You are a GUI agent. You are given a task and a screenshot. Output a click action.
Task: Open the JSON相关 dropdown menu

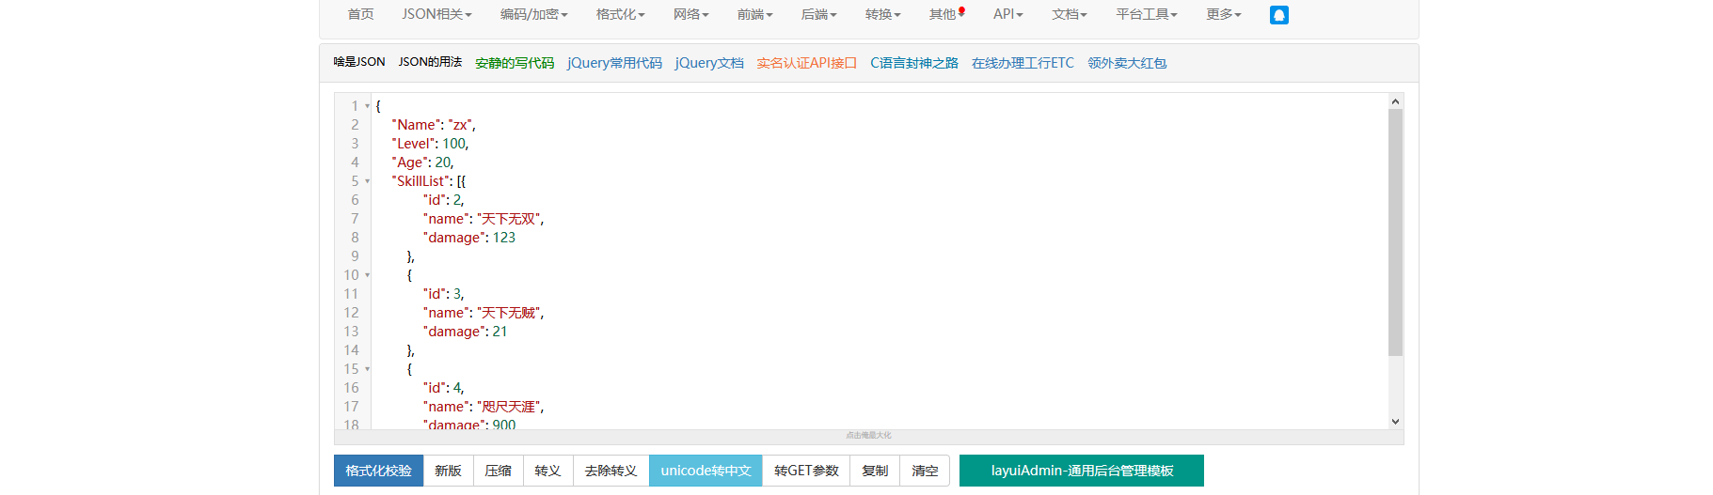(x=436, y=14)
